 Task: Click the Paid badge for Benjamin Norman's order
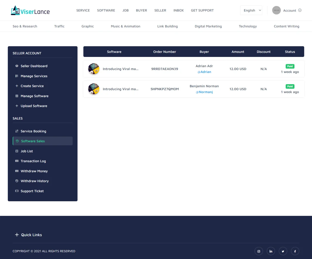coord(290,86)
